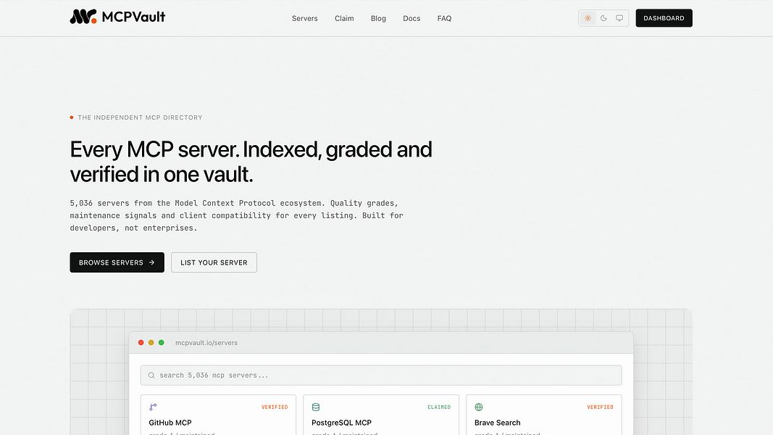The width and height of the screenshot is (773, 435).
Task: Open the Servers nav link
Action: click(x=305, y=18)
